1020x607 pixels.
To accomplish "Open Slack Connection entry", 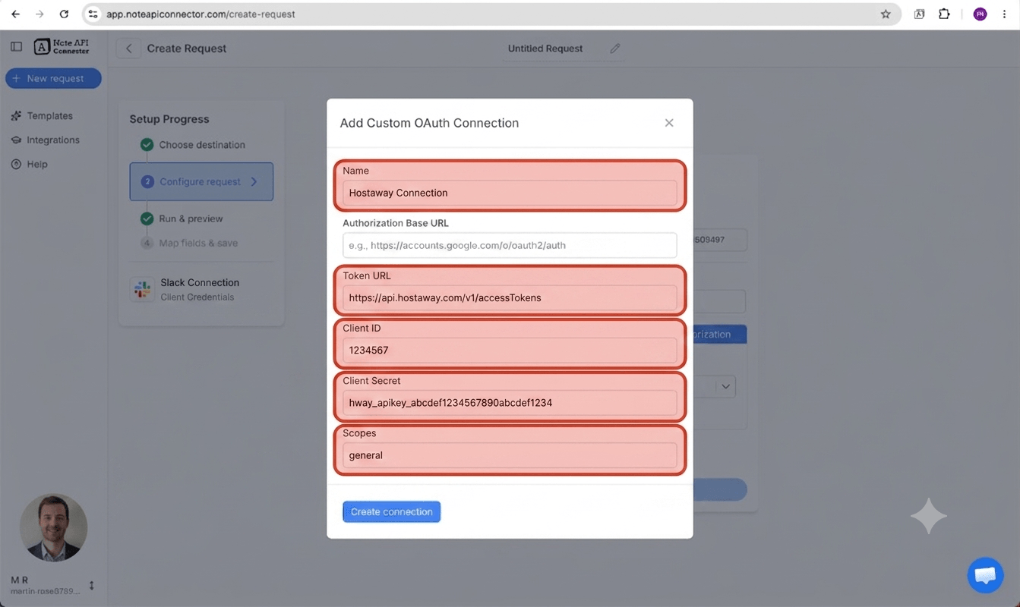I will (x=201, y=289).
